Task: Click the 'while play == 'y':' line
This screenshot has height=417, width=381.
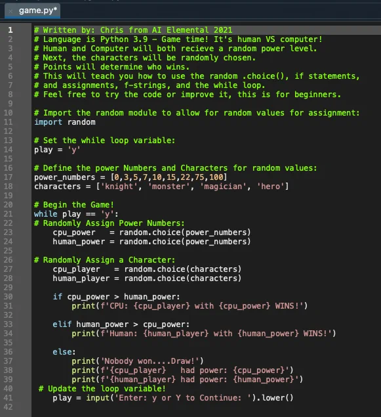Action: [76, 214]
